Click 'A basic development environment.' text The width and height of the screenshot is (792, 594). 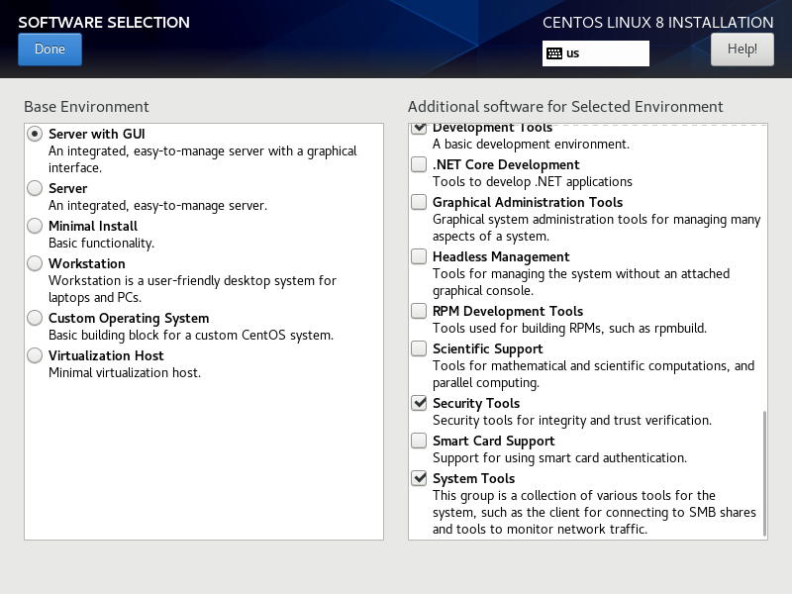point(532,145)
